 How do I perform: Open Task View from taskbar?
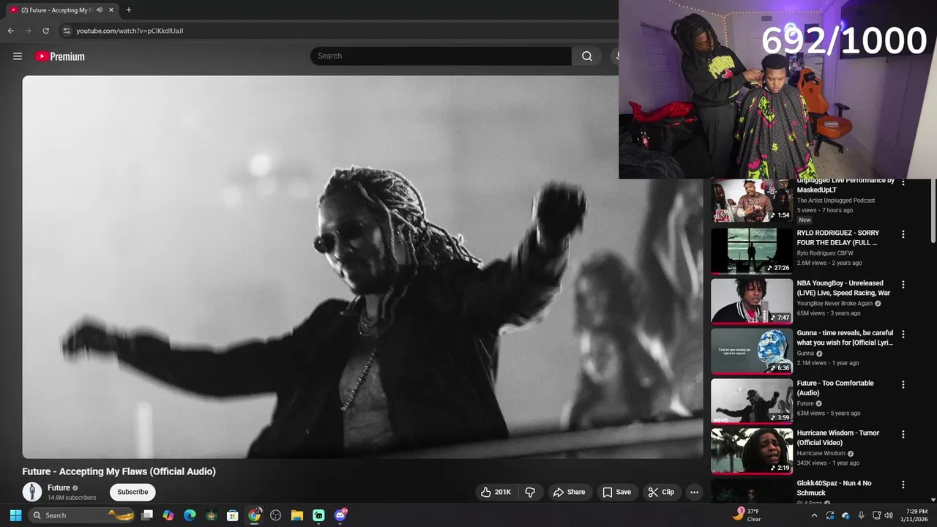click(147, 515)
